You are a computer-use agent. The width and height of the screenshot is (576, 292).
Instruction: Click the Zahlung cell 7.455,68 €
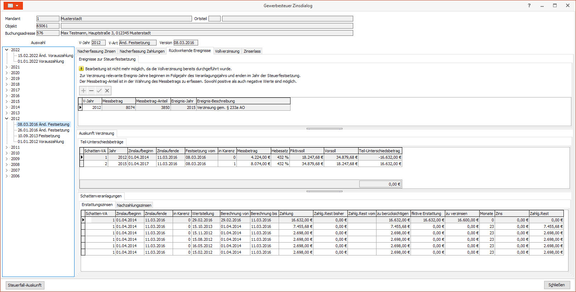coord(296,226)
